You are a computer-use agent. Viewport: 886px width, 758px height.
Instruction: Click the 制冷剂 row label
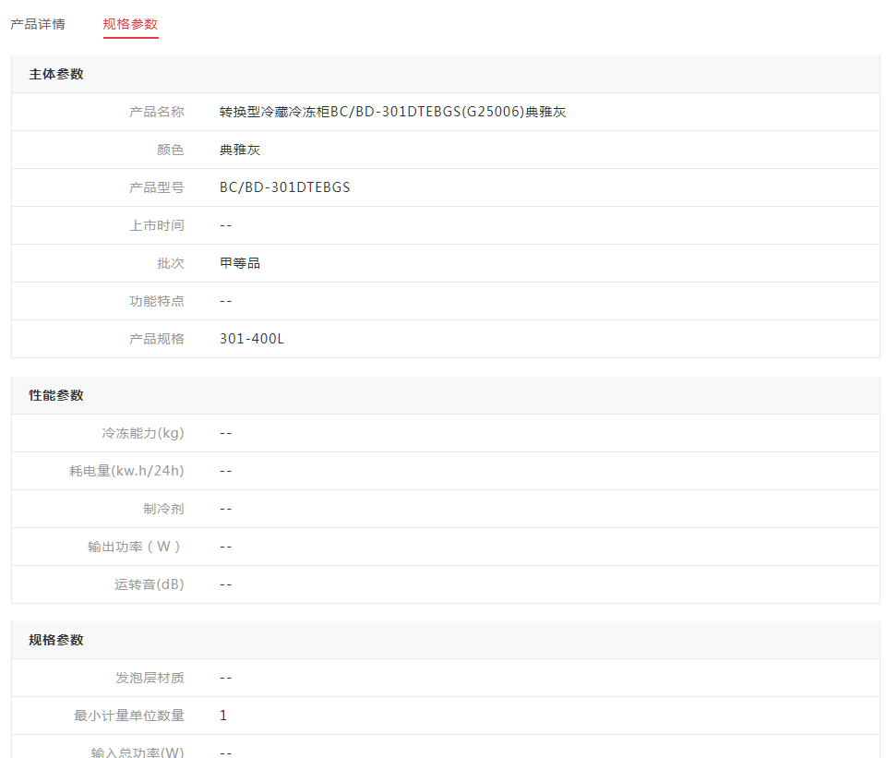point(162,509)
